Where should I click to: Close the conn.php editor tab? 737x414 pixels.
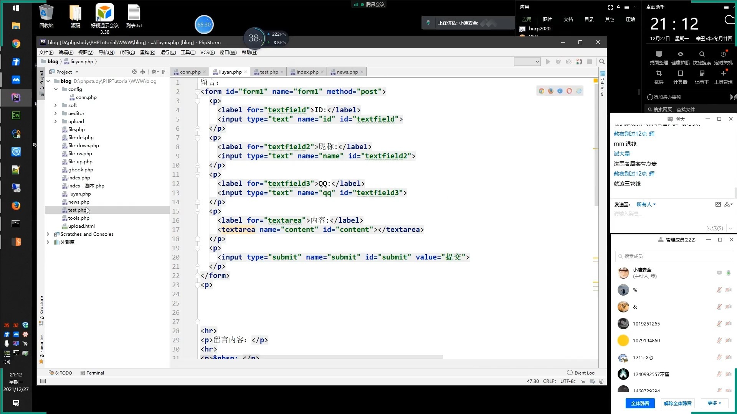pos(204,72)
